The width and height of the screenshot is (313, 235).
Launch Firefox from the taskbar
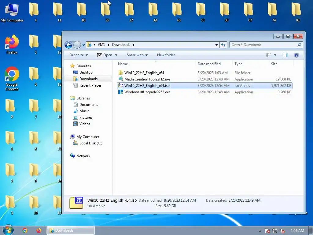(x=39, y=230)
